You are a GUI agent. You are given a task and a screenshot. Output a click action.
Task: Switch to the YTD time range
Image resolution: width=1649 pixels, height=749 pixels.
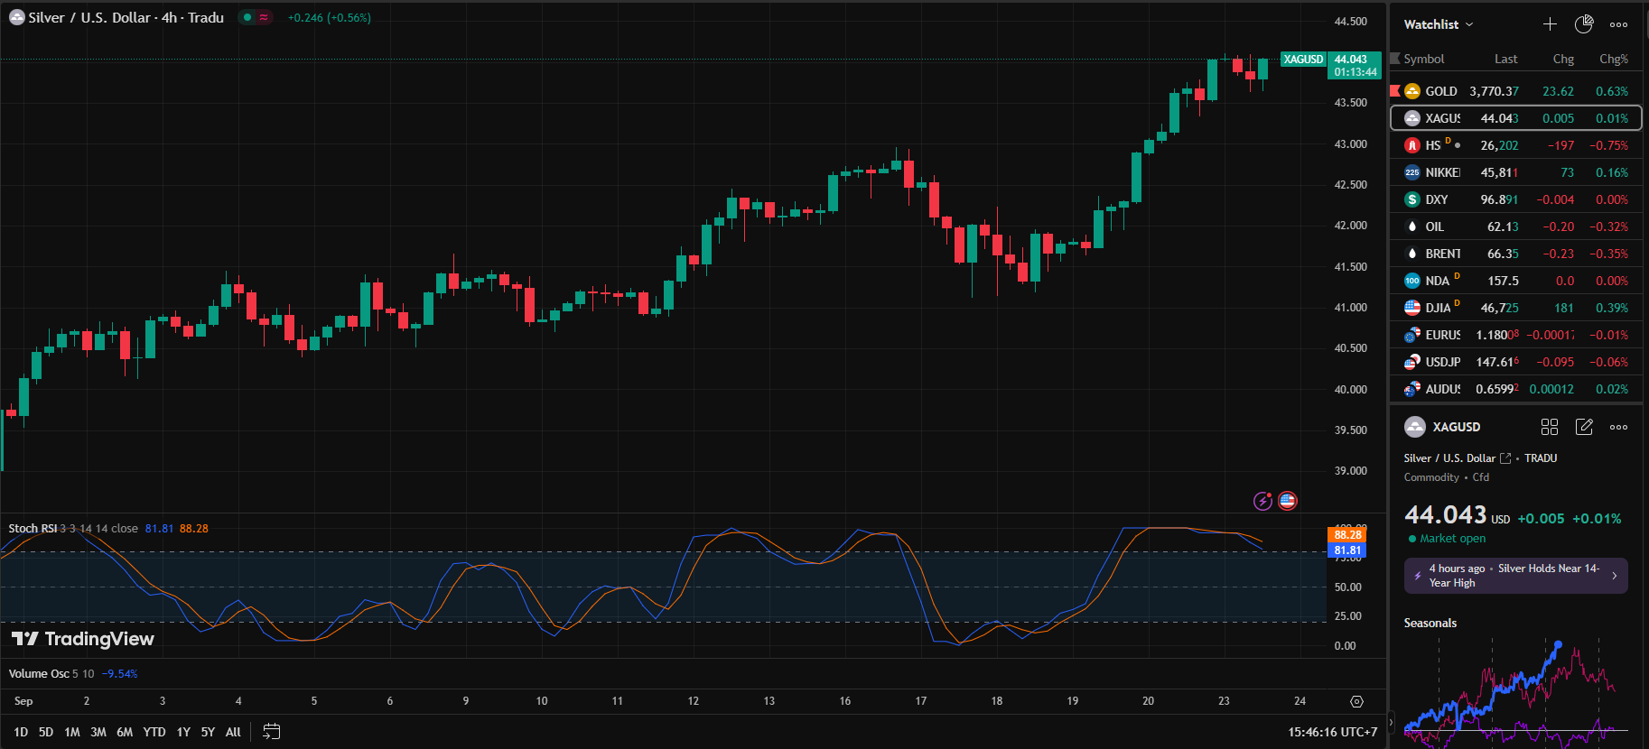point(154,732)
